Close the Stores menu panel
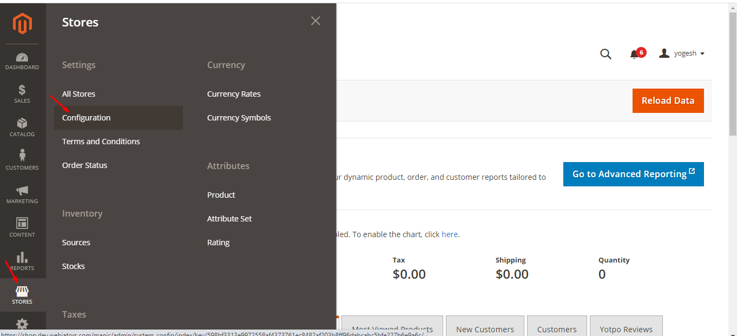Viewport: 737px width, 336px height. (315, 21)
